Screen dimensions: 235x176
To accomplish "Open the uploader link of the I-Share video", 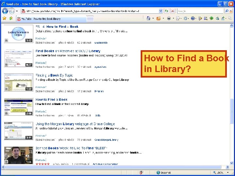I will (x=101, y=43).
